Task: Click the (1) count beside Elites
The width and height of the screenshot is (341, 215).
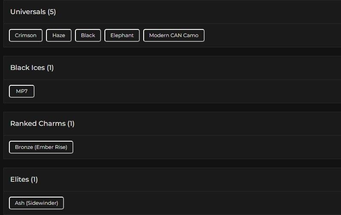Action: 34,180
